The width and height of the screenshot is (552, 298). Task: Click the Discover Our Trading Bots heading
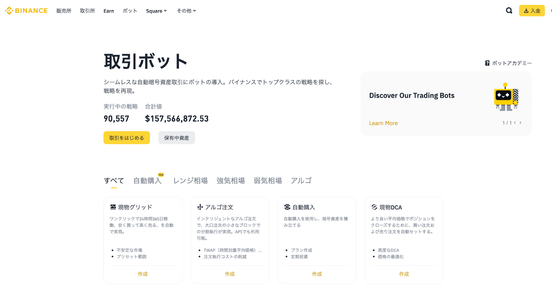coord(412,96)
